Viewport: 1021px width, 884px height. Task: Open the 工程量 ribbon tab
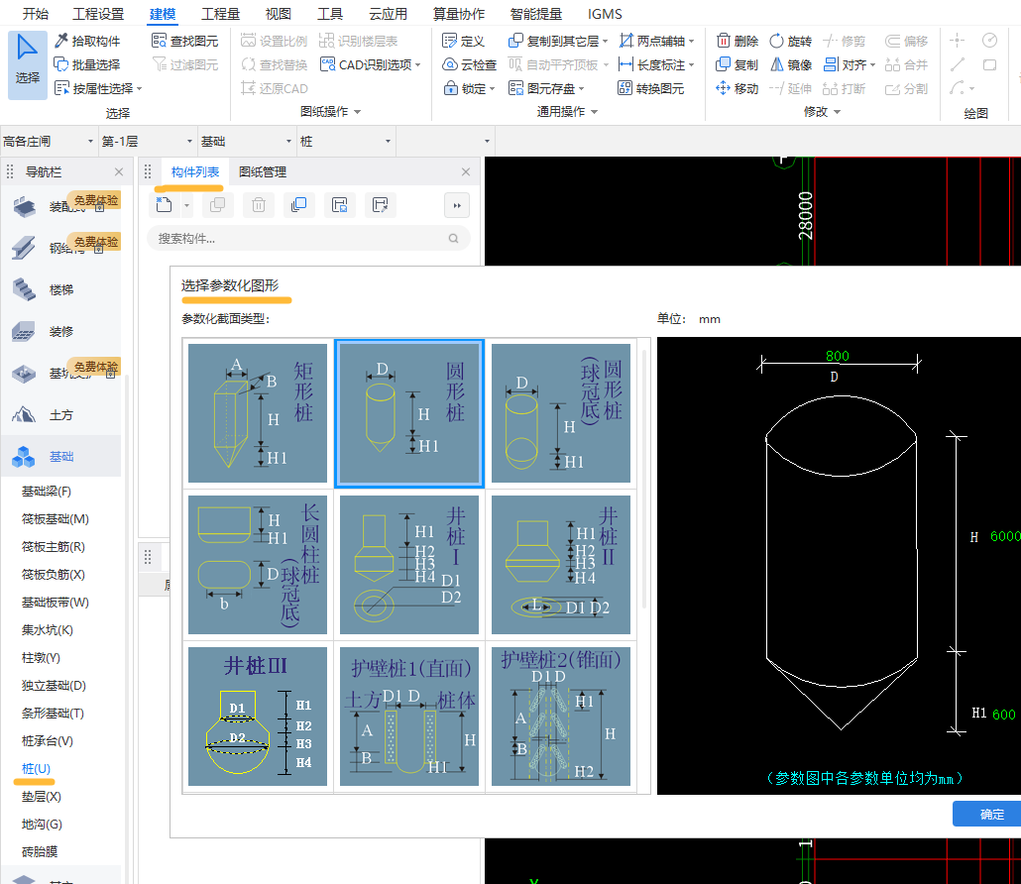pos(220,14)
